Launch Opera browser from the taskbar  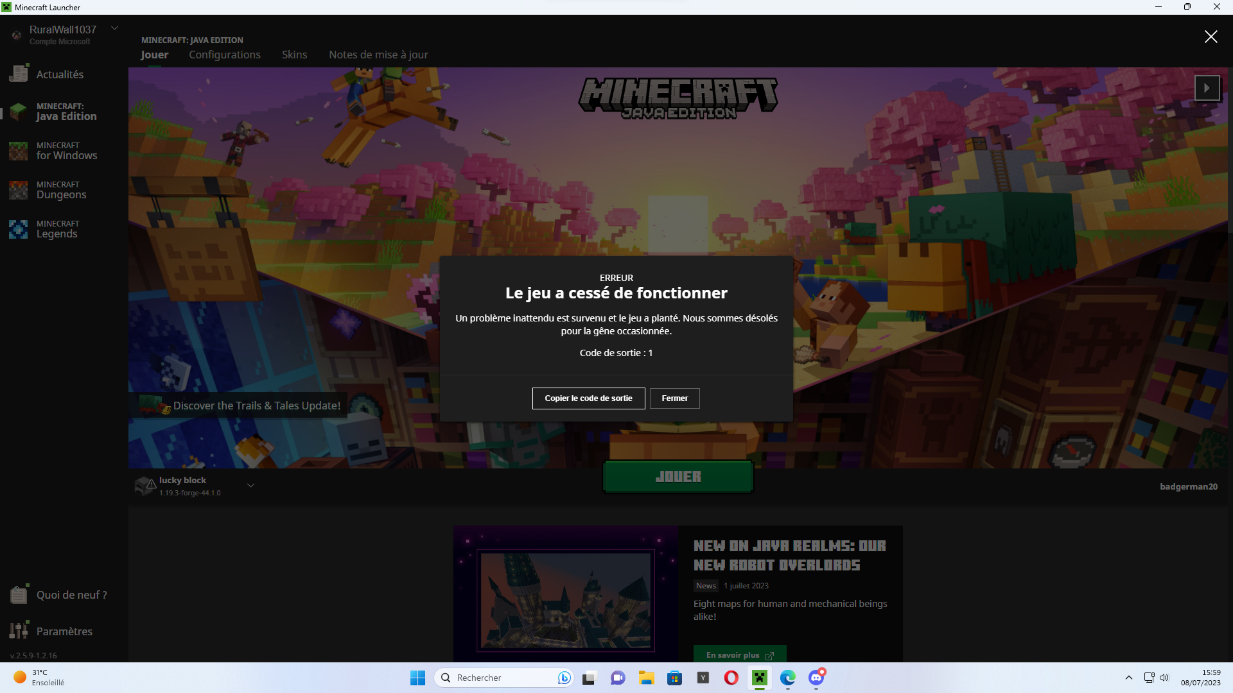[731, 678]
